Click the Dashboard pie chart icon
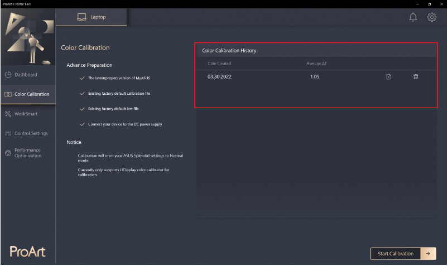The image size is (448, 266). point(8,75)
